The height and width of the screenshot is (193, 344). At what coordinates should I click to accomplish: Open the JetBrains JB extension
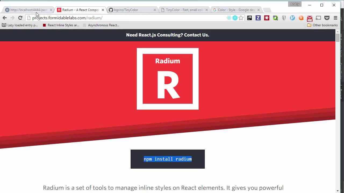click(x=249, y=18)
